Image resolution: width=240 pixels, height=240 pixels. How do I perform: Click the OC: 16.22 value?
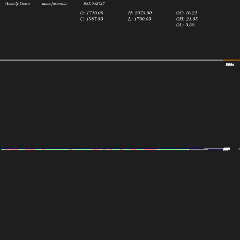[187, 13]
